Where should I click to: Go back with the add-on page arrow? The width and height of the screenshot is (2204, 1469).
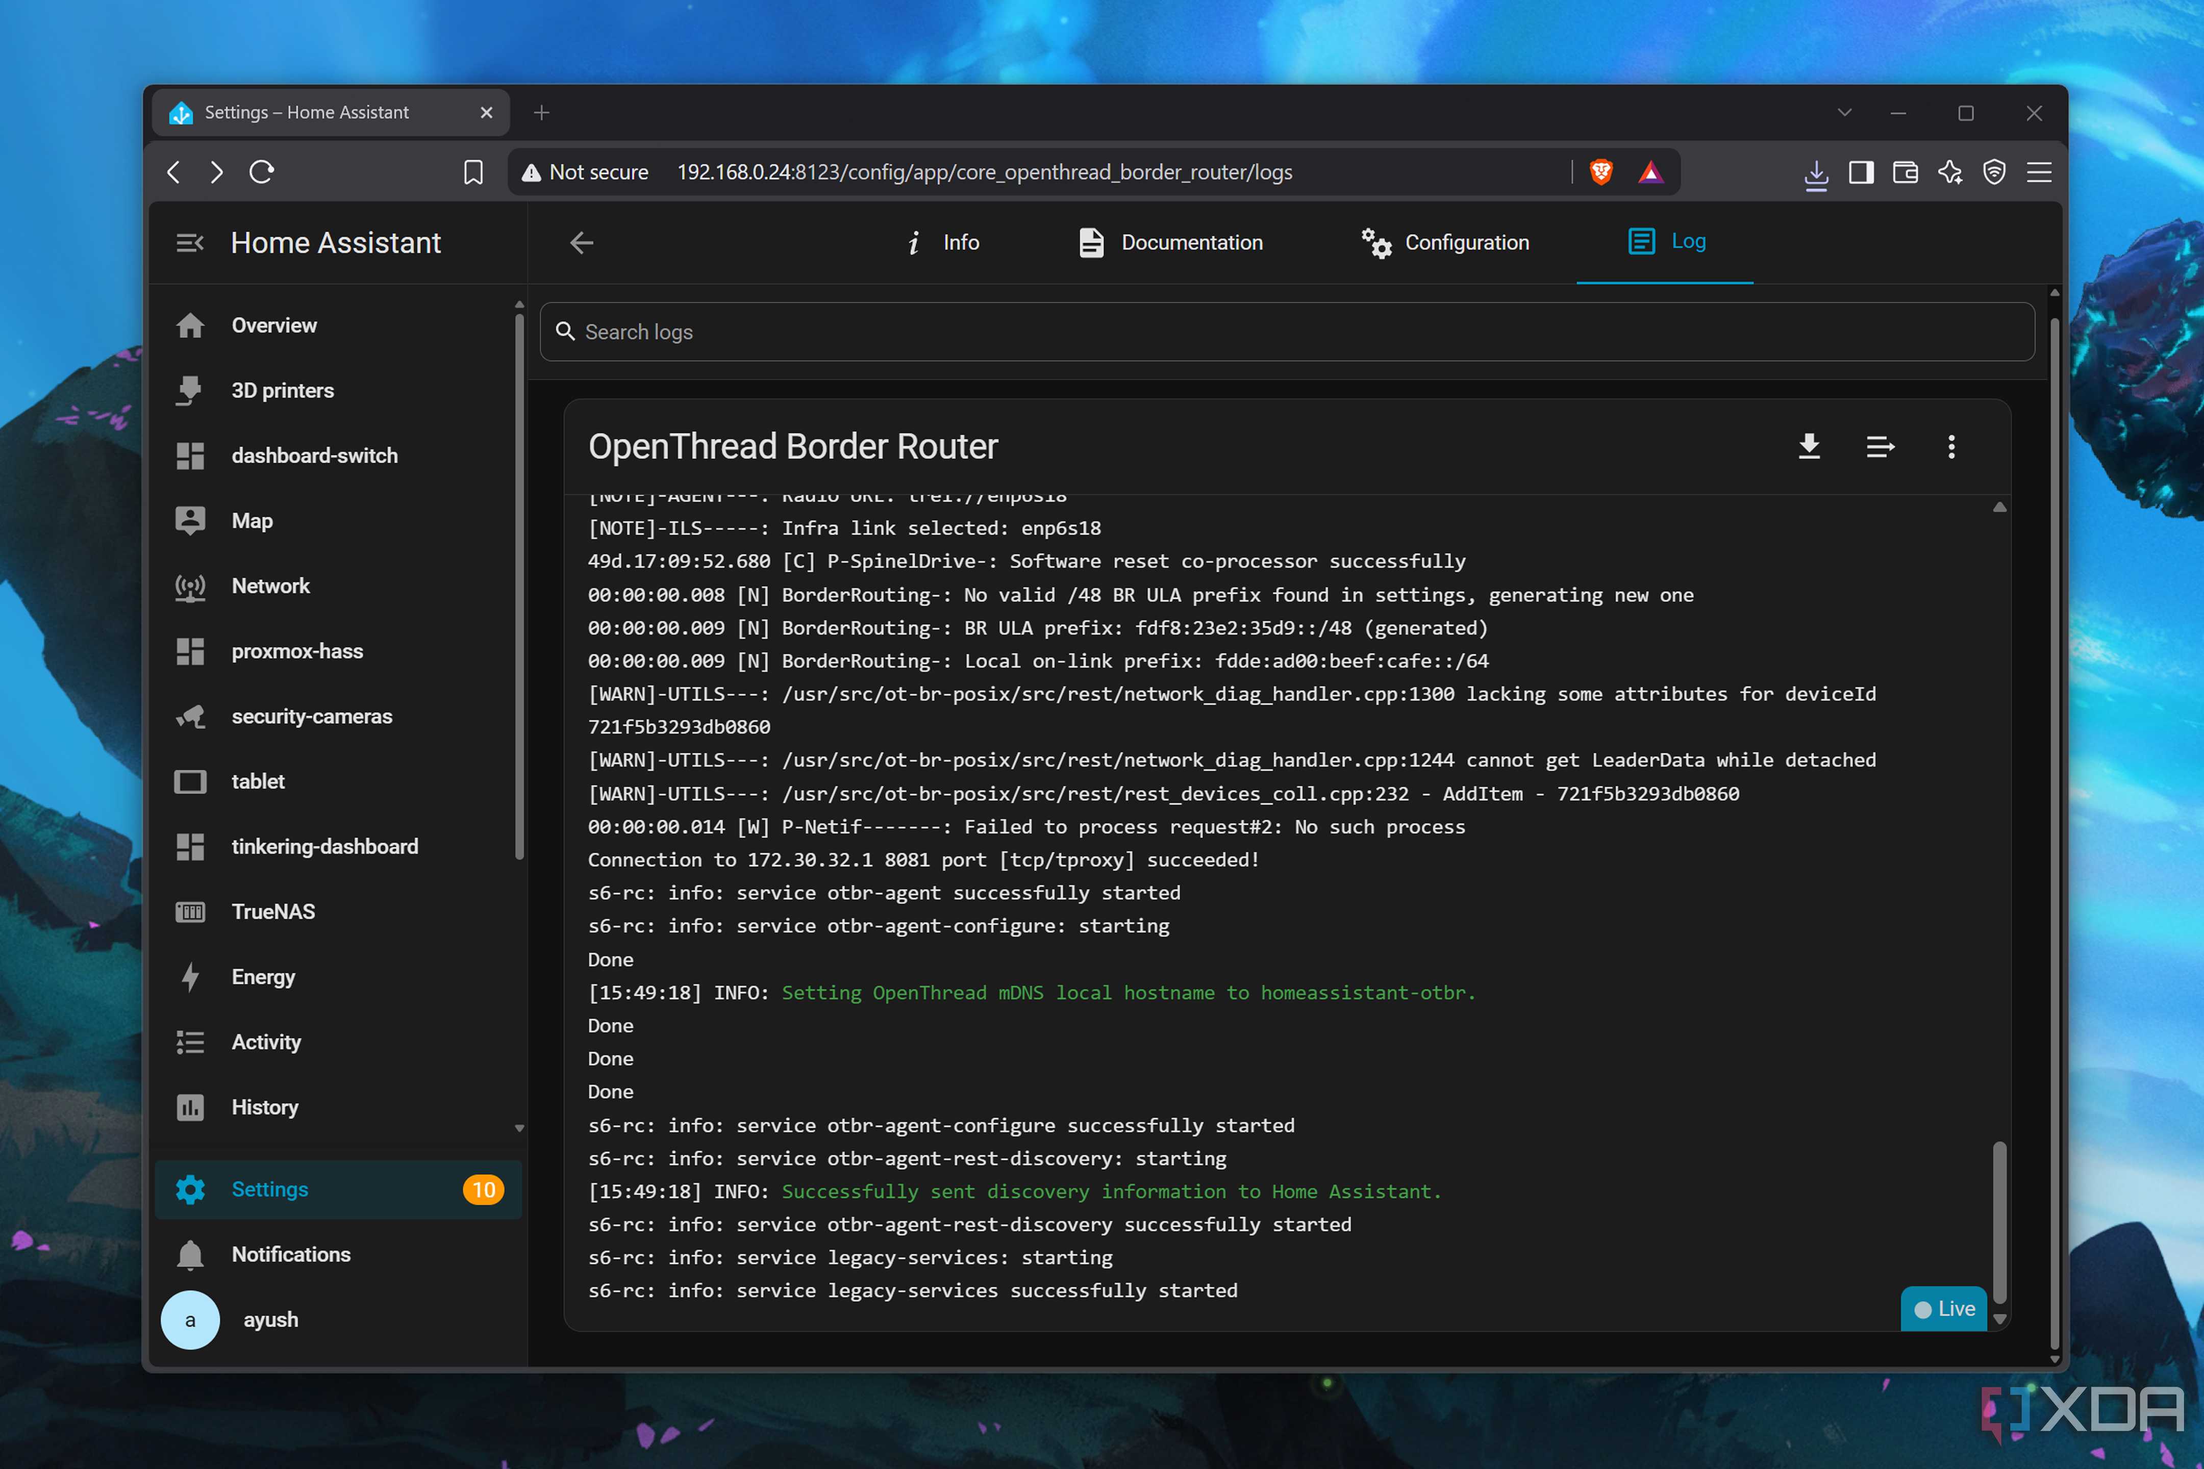[582, 244]
